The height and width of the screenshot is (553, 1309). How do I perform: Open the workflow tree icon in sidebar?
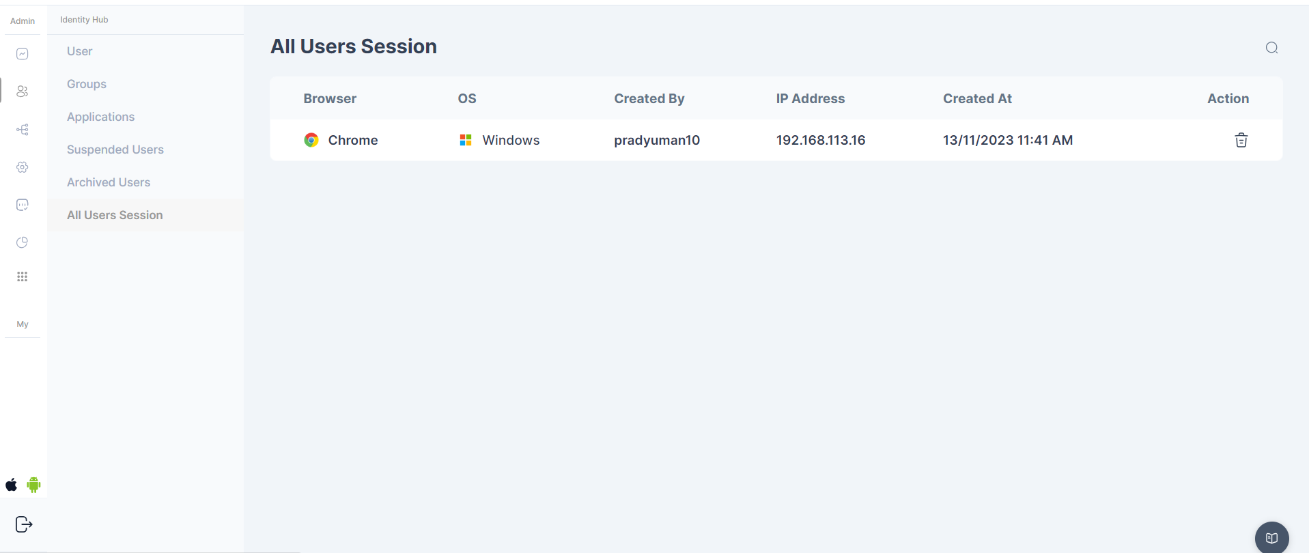pos(23,130)
